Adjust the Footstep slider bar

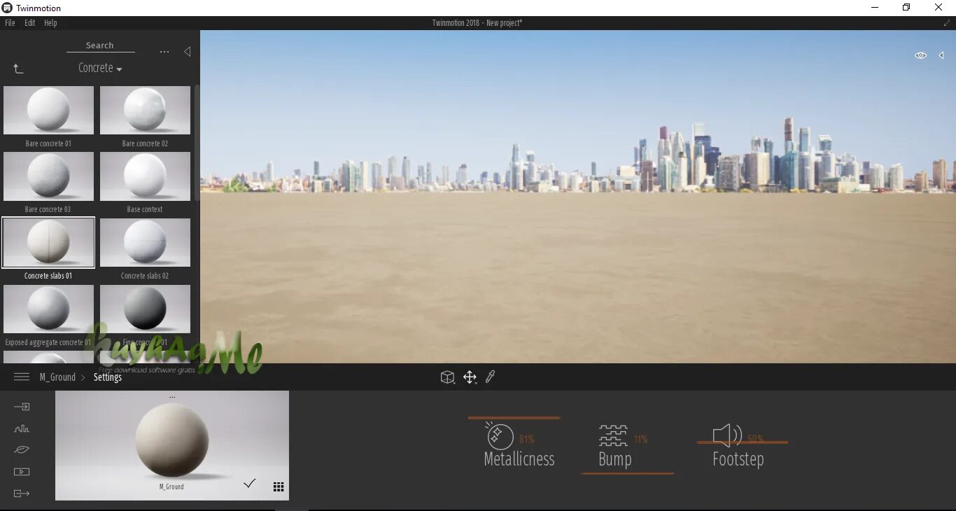coord(743,442)
